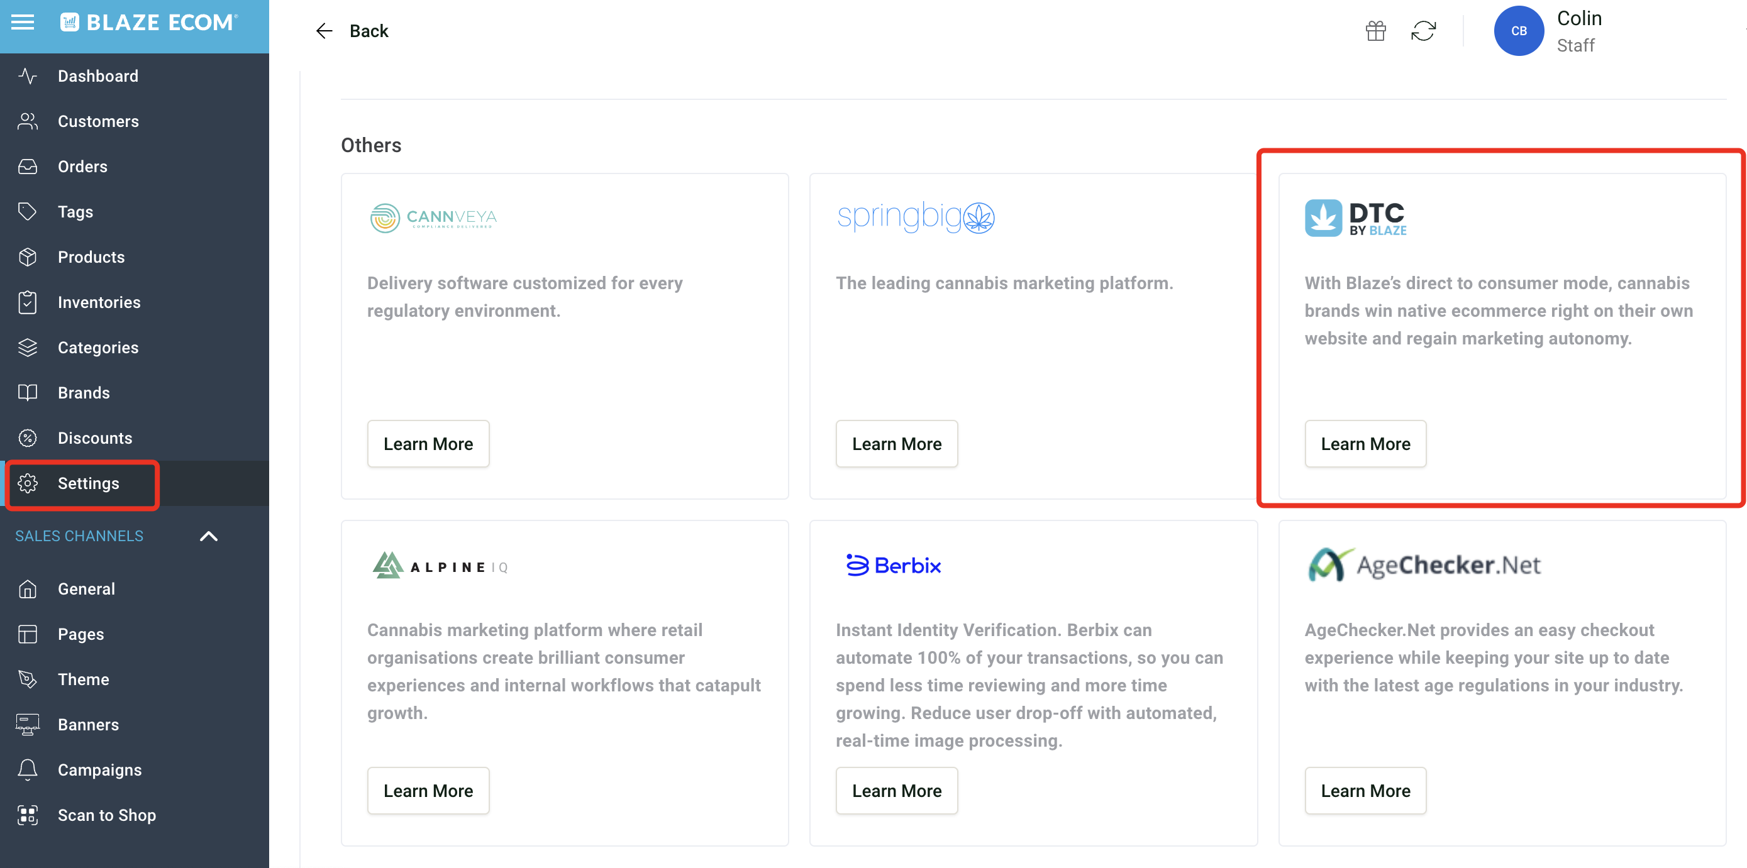Click the springbig logo
The image size is (1747, 868).
[x=916, y=217]
